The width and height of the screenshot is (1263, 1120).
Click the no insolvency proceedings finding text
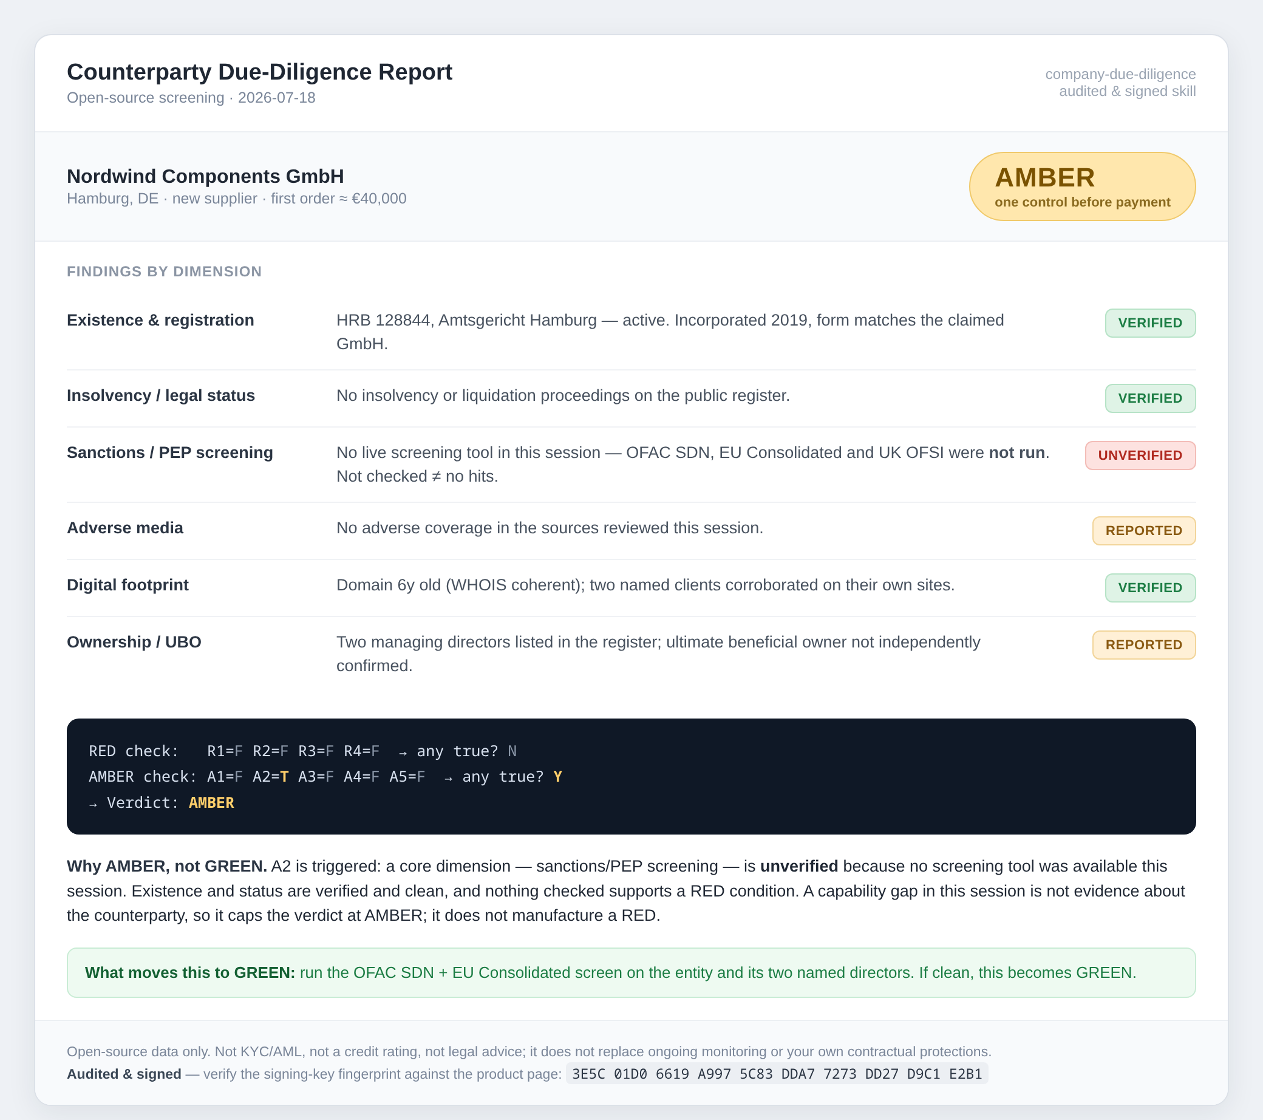point(563,395)
